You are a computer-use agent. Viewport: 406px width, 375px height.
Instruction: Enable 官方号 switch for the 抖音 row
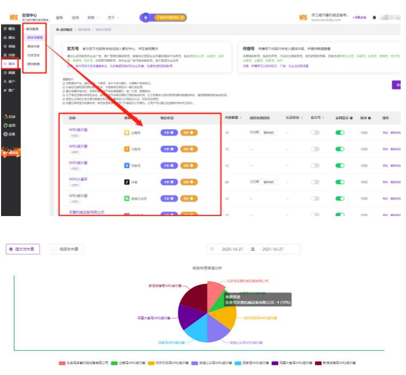point(315,182)
